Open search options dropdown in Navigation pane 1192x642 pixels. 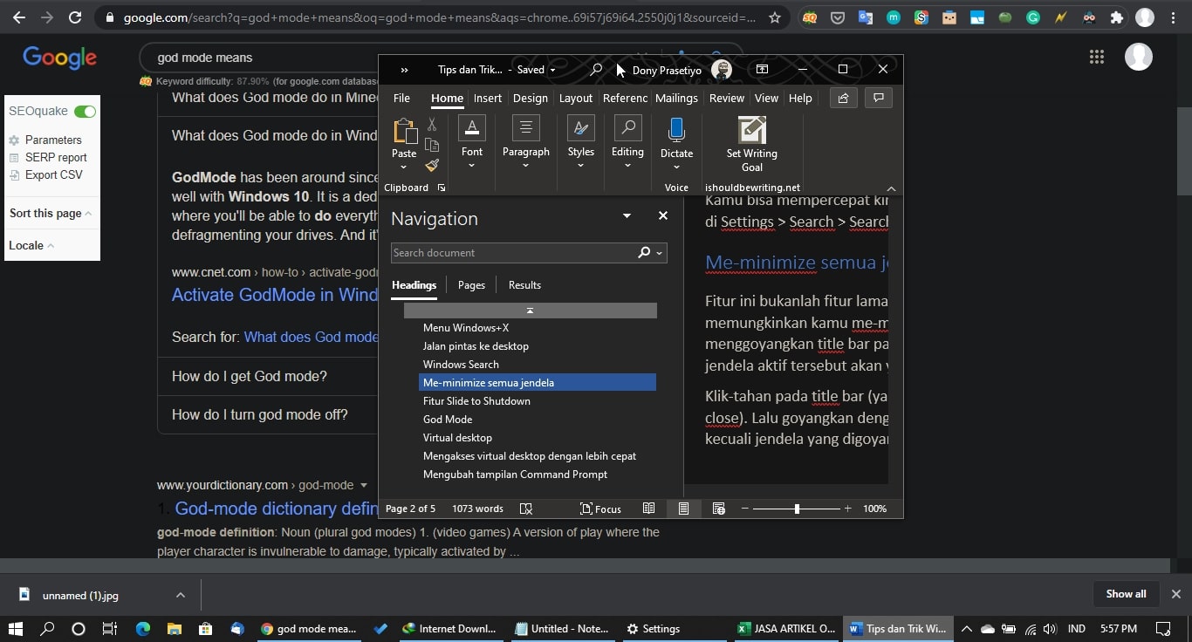point(660,253)
